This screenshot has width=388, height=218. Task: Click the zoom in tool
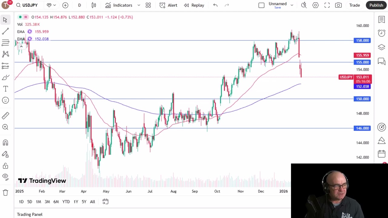5,127
